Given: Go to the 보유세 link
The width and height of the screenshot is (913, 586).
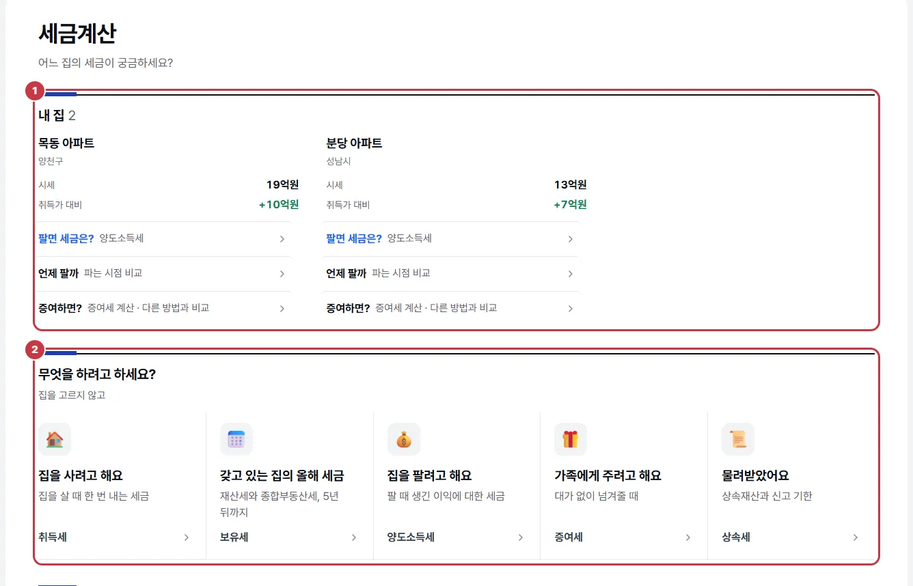Looking at the screenshot, I should (234, 538).
